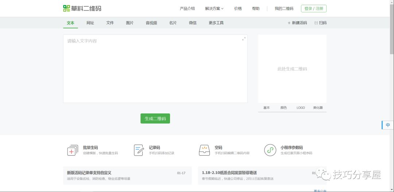Click 新建活码 link

pyautogui.click(x=297, y=23)
